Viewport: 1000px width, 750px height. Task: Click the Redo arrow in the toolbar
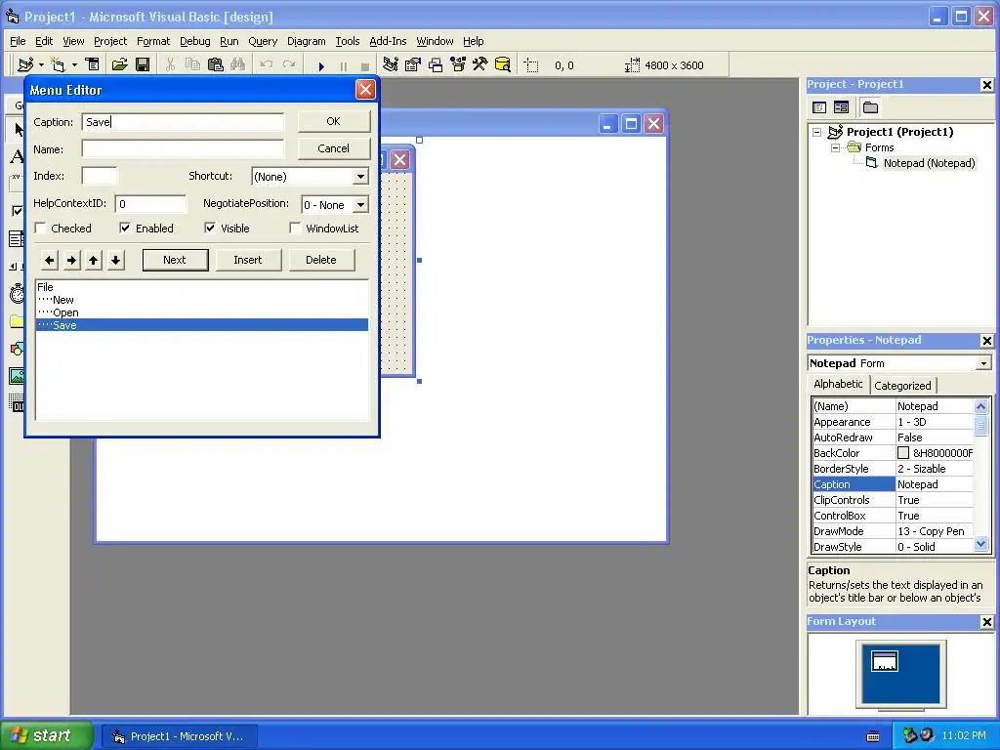(x=289, y=65)
